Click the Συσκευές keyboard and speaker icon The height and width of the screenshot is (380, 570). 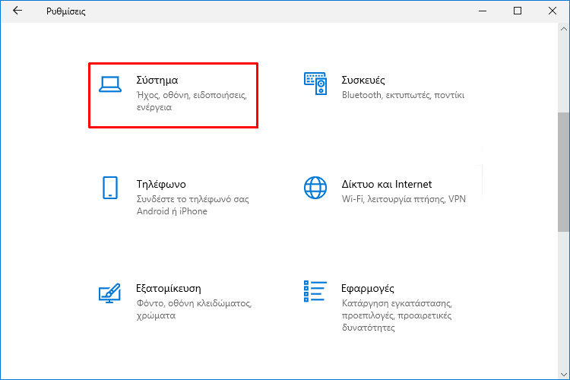[315, 84]
